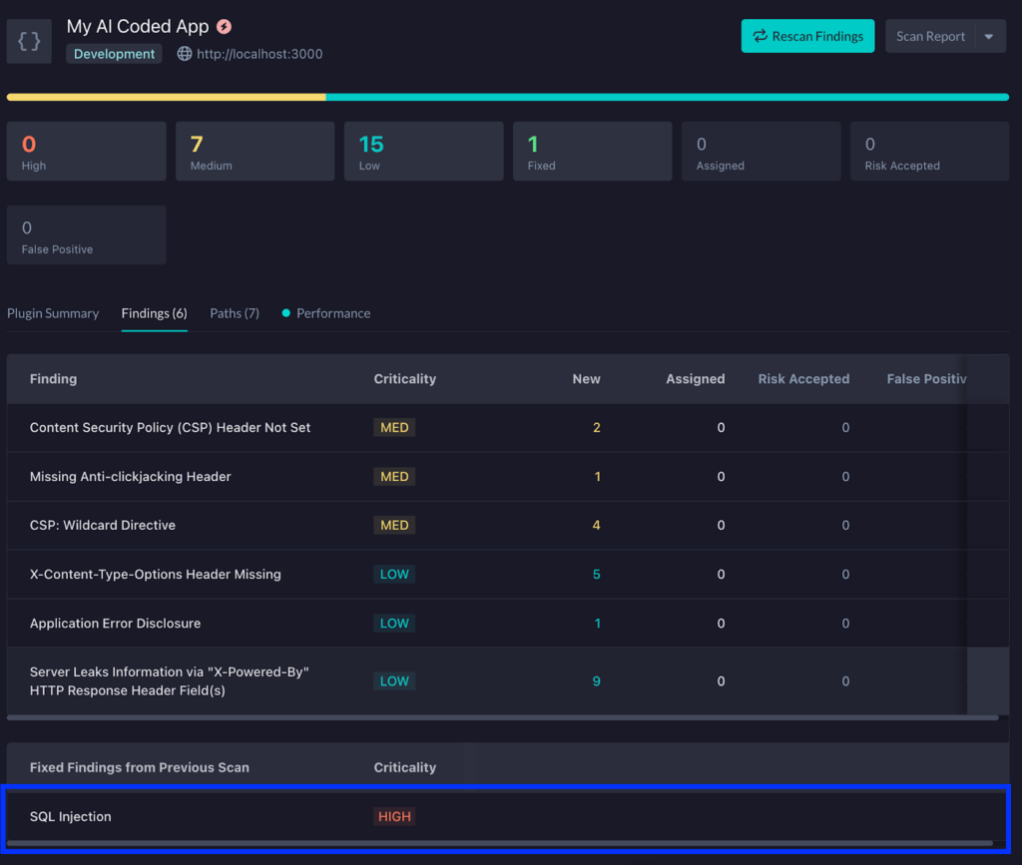Click the scrollbar beside the findings table
Screen dimensions: 1022x865
989,680
